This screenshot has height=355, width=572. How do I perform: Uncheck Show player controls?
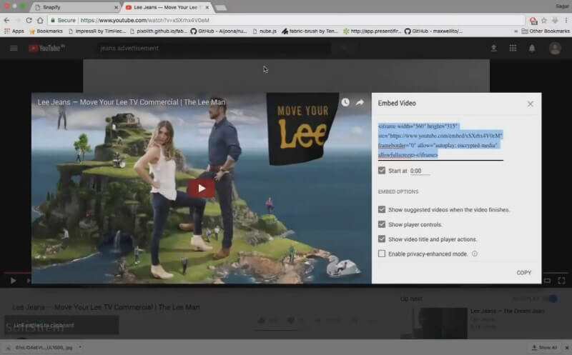[x=382, y=224]
